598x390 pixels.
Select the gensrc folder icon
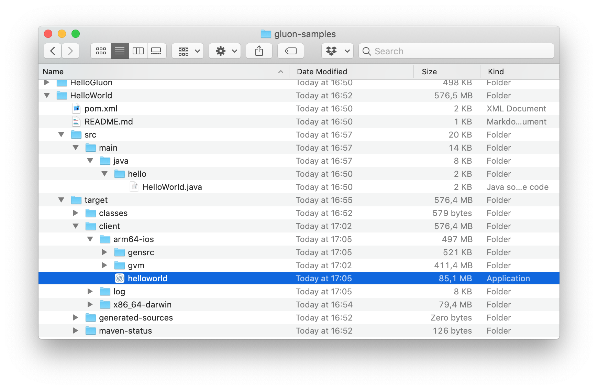pyautogui.click(x=120, y=252)
